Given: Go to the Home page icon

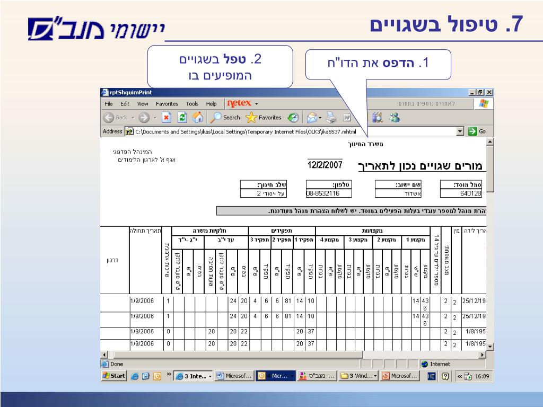Looking at the screenshot, I should pos(198,118).
